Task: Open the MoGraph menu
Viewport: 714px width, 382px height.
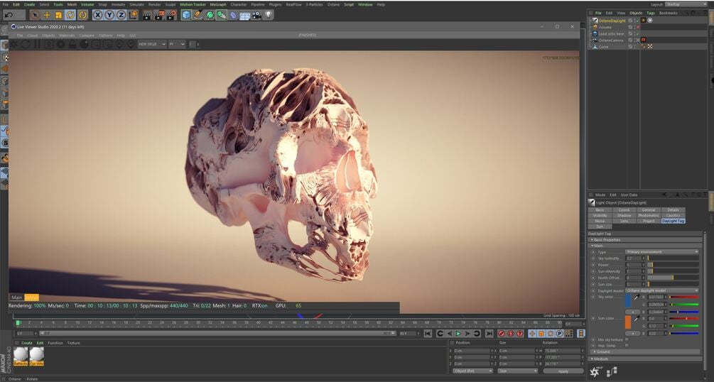Action: [218, 4]
